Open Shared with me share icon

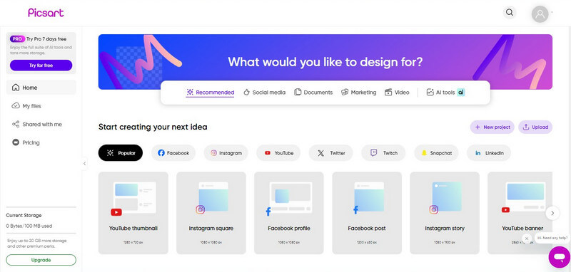point(16,124)
